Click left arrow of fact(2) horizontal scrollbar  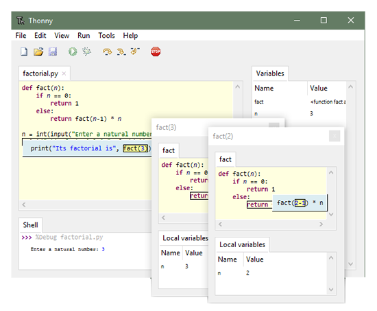click(220, 224)
